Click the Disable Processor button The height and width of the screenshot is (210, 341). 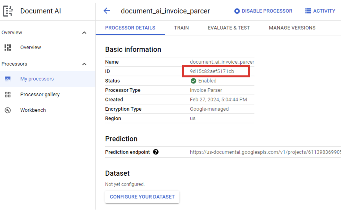[x=263, y=11]
